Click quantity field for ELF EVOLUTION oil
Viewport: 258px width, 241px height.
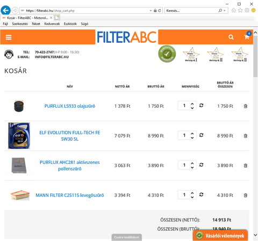pyautogui.click(x=184, y=135)
